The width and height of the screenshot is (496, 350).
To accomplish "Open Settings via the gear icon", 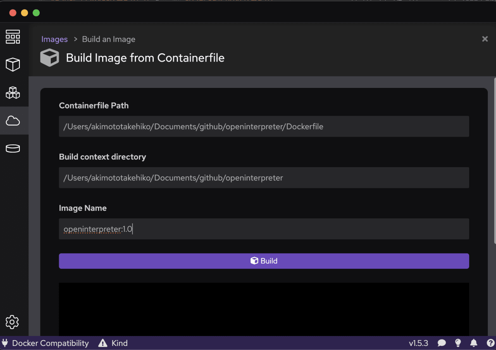I will click(12, 322).
